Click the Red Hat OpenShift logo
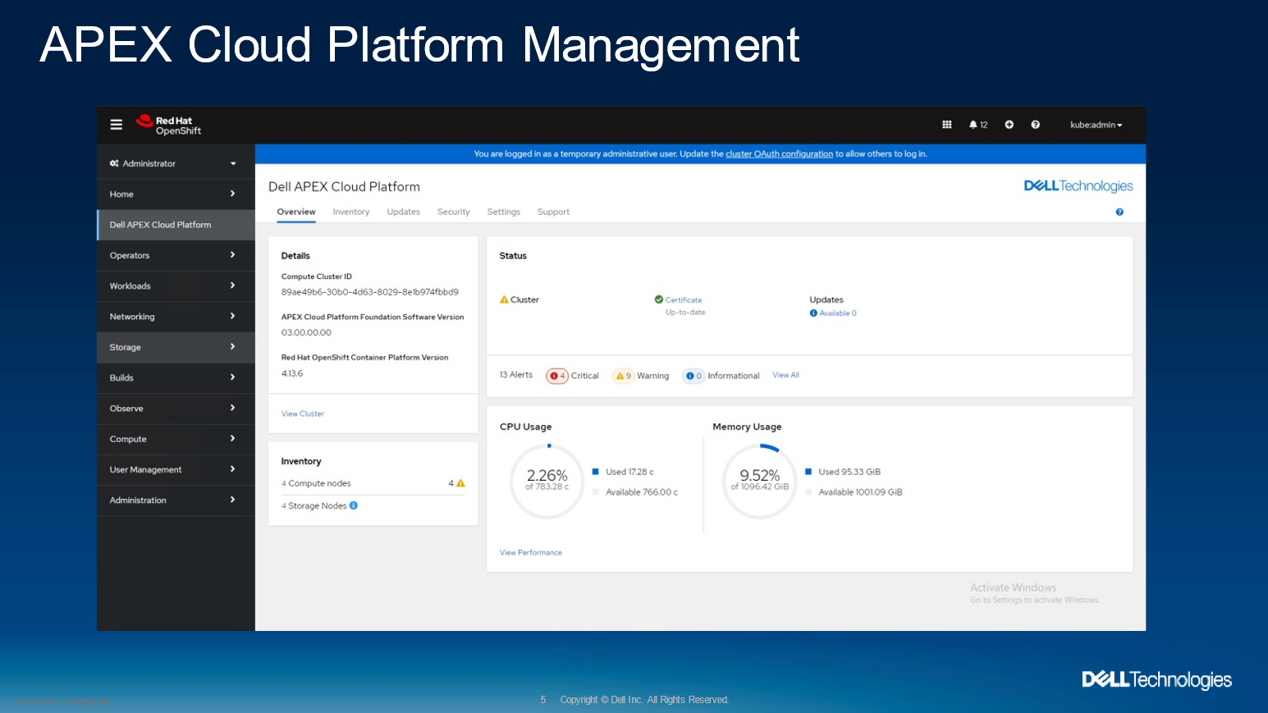The width and height of the screenshot is (1268, 713). point(167,124)
